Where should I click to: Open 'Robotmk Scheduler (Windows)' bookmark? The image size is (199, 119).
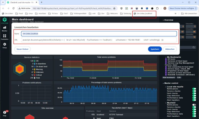(x=181, y=75)
